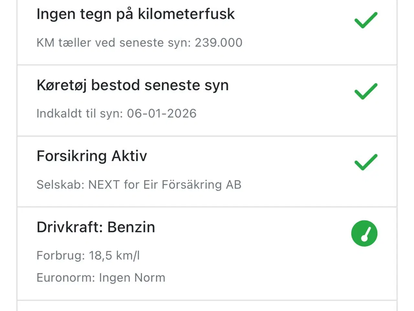Select the KM tæller reading 239.000
Image resolution: width=414 pixels, height=311 pixels.
coord(140,42)
